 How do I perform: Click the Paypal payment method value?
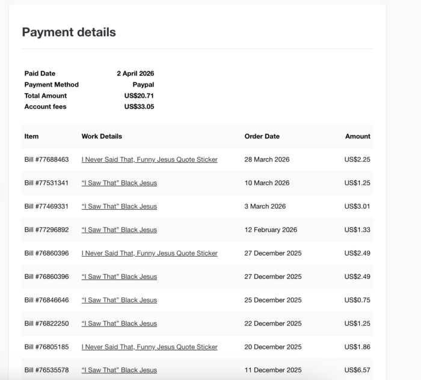click(x=143, y=85)
